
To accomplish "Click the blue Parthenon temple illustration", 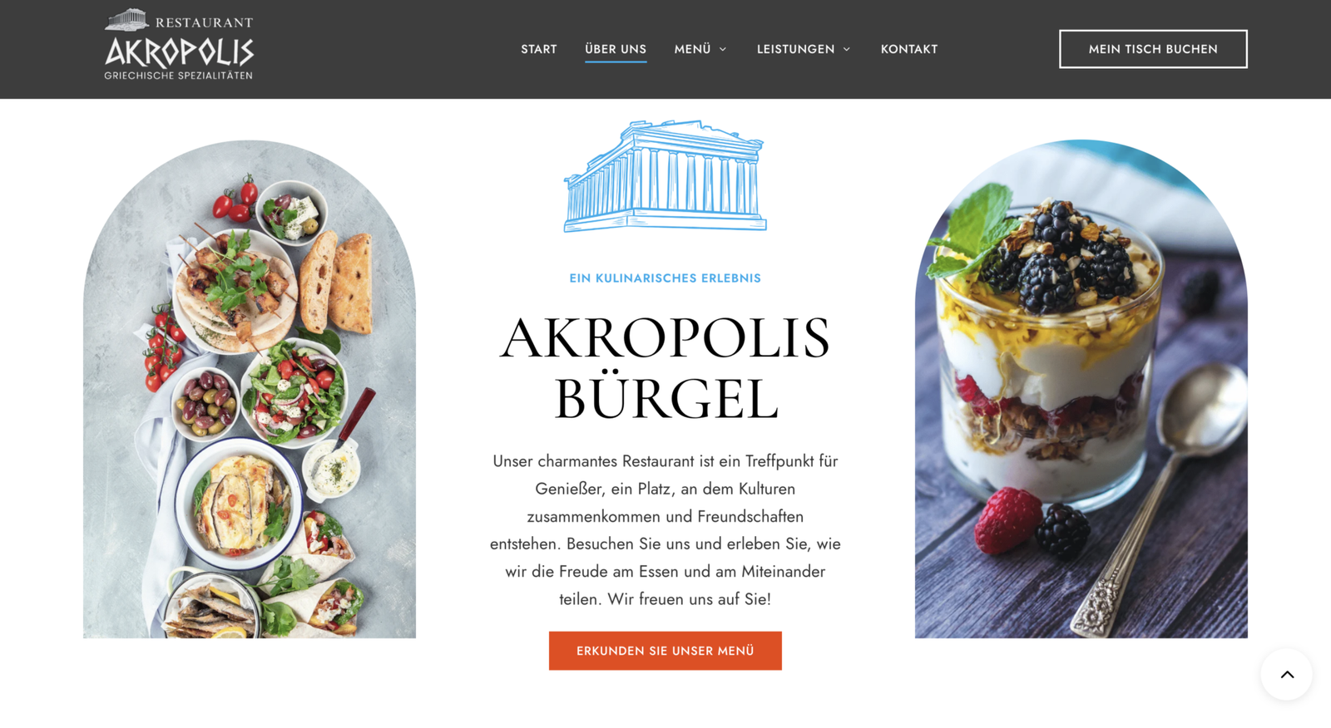I will coord(665,176).
